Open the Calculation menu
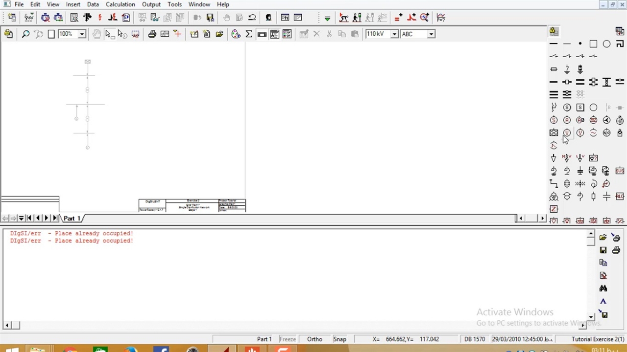This screenshot has height=352, width=627. click(120, 4)
